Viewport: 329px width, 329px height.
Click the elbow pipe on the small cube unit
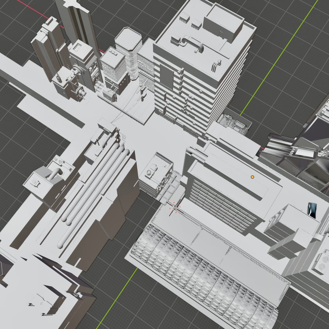click(x=55, y=174)
